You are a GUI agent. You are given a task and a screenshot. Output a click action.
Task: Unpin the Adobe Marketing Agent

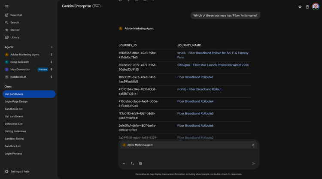click(52, 55)
